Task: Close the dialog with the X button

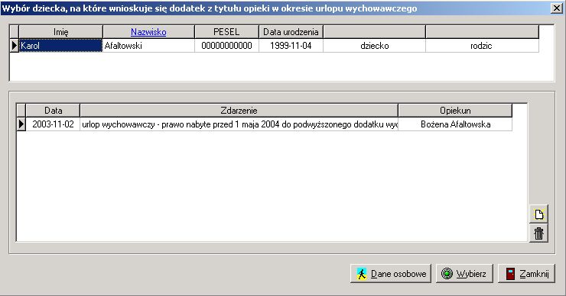Action: coord(556,8)
